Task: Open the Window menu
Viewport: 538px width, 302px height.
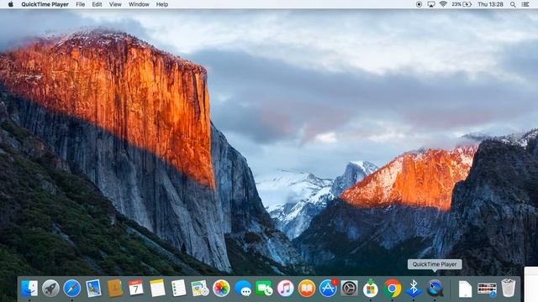Action: click(139, 4)
